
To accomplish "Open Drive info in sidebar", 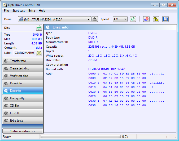I will (23, 83).
